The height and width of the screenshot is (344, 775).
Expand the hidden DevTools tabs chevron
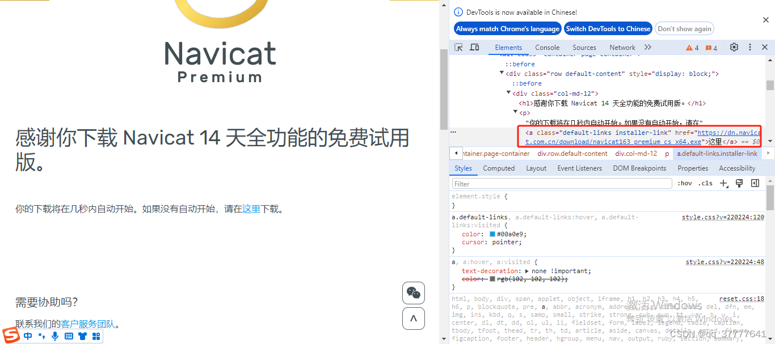pos(647,48)
